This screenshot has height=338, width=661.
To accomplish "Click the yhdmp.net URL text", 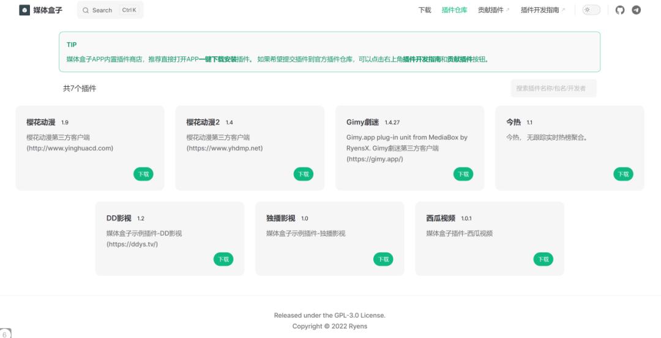I will (225, 148).
